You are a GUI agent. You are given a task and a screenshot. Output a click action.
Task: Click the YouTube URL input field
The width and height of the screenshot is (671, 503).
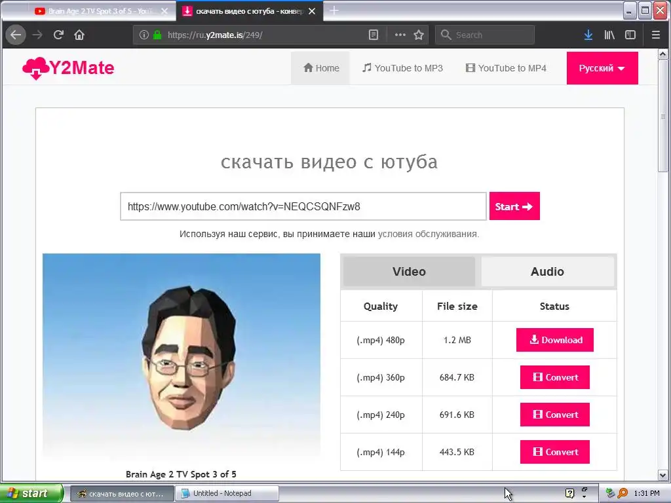[x=303, y=206]
